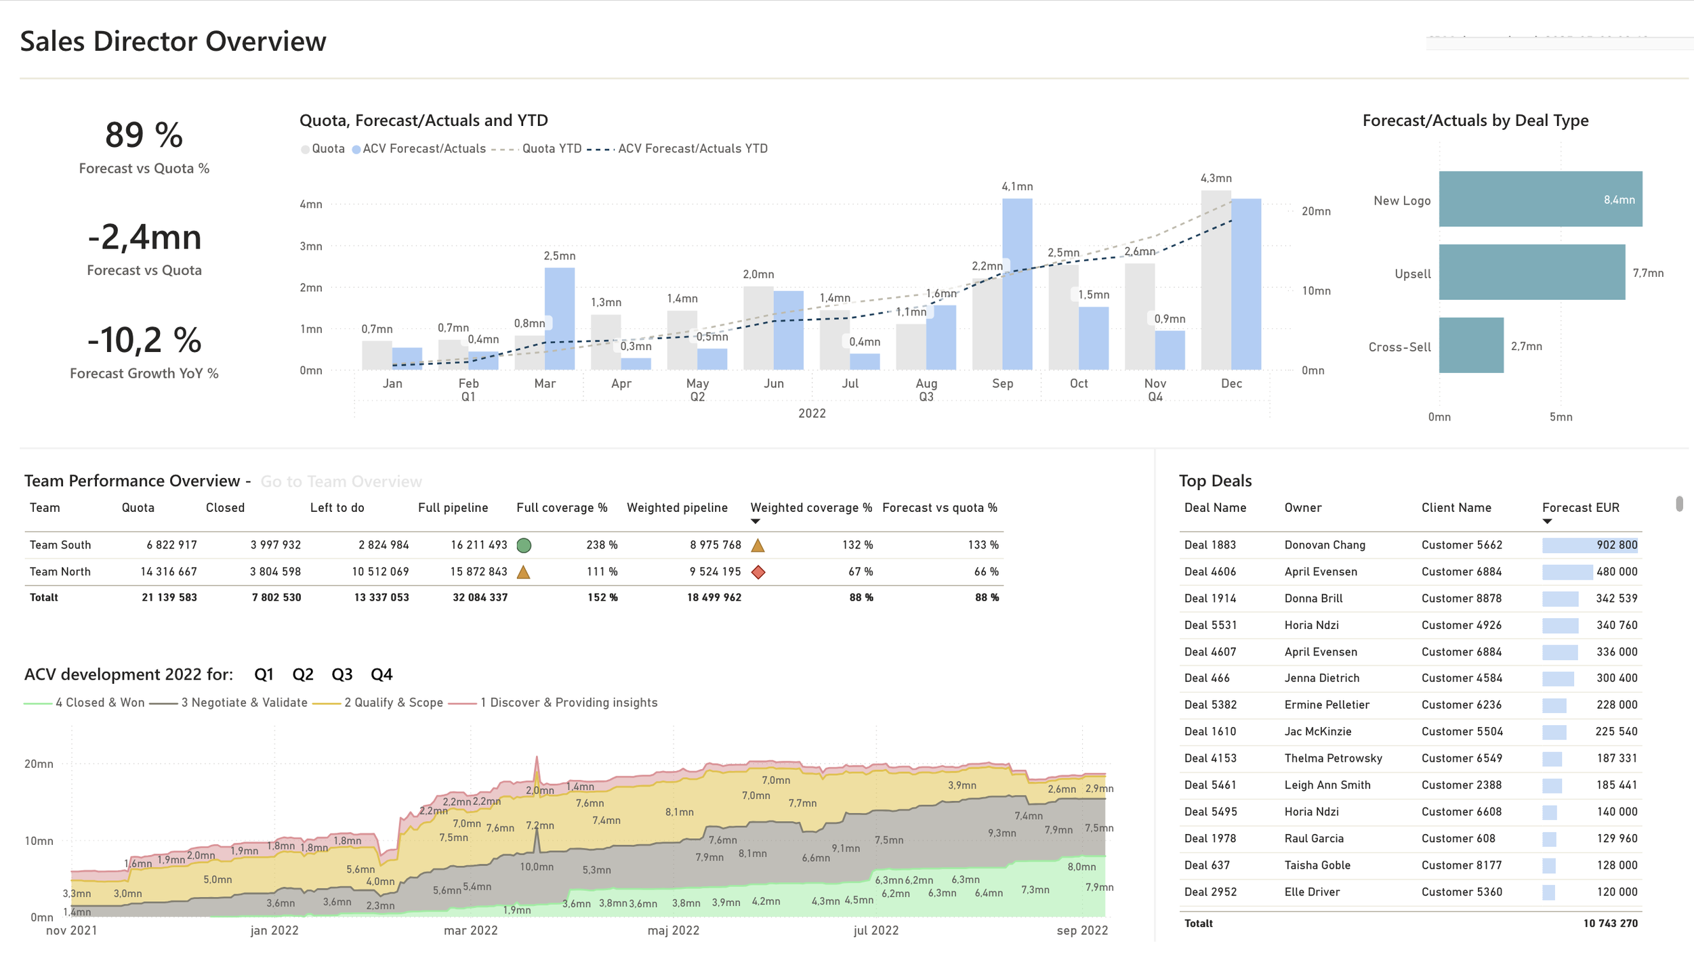The height and width of the screenshot is (960, 1694).
Task: Click ACV Forecast/Actuals YTD legend entry
Action: tap(678, 149)
